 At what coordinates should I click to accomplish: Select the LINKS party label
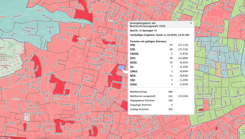click(x=134, y=71)
